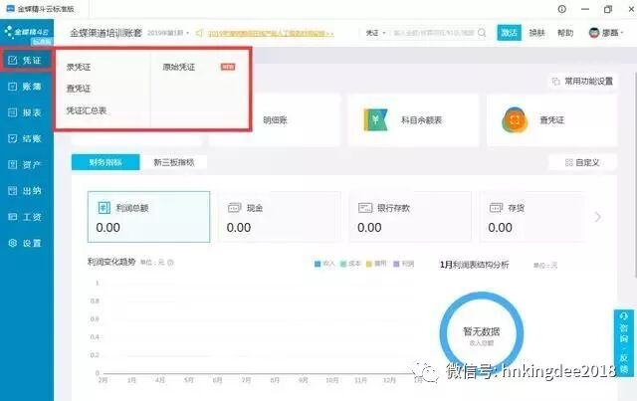
Task: Select 录凭证 in the flyout menu
Action: tap(79, 67)
